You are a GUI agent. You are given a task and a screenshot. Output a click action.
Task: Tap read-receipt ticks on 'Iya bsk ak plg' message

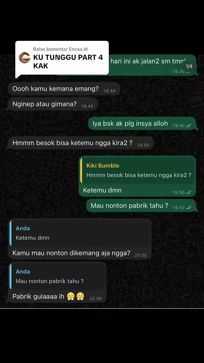tap(189, 125)
